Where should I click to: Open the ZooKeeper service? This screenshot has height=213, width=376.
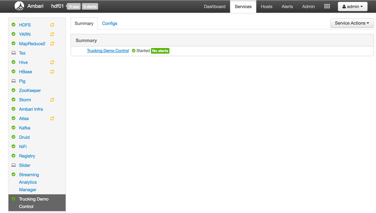pyautogui.click(x=30, y=91)
